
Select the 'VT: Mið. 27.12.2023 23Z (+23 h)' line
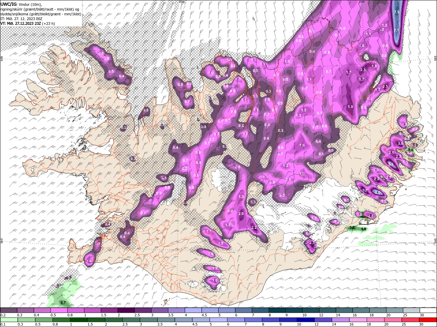[x=28, y=24]
